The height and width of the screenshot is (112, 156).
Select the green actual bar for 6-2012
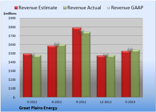61,71
